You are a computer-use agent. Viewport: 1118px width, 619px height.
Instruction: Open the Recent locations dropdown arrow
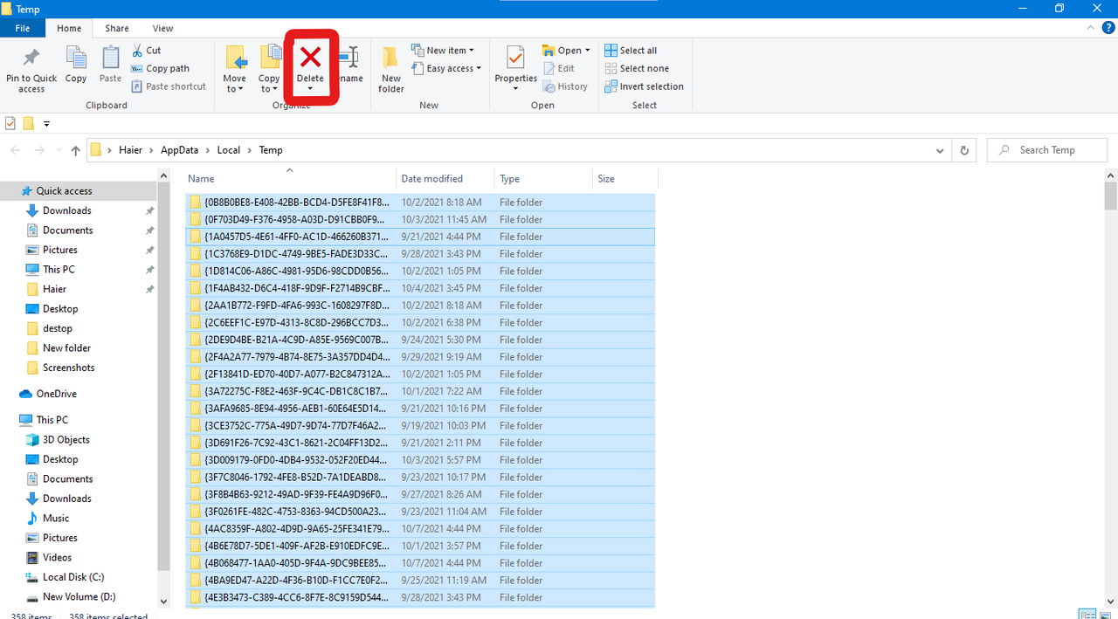click(59, 151)
